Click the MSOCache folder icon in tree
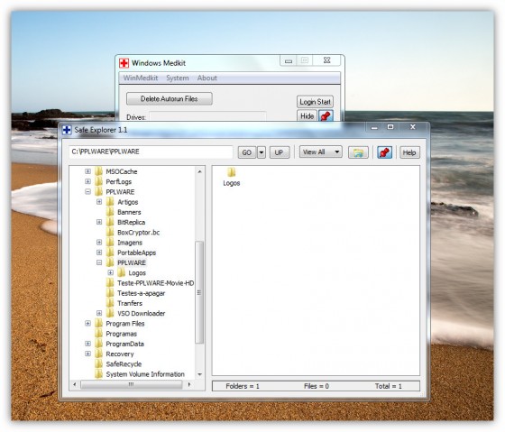Screen dimensions: 505x432 click(99, 171)
